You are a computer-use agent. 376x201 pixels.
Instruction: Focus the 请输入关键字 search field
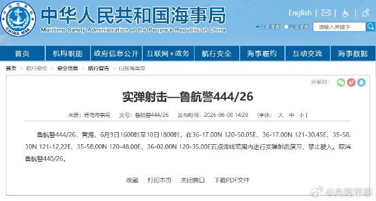339,27
